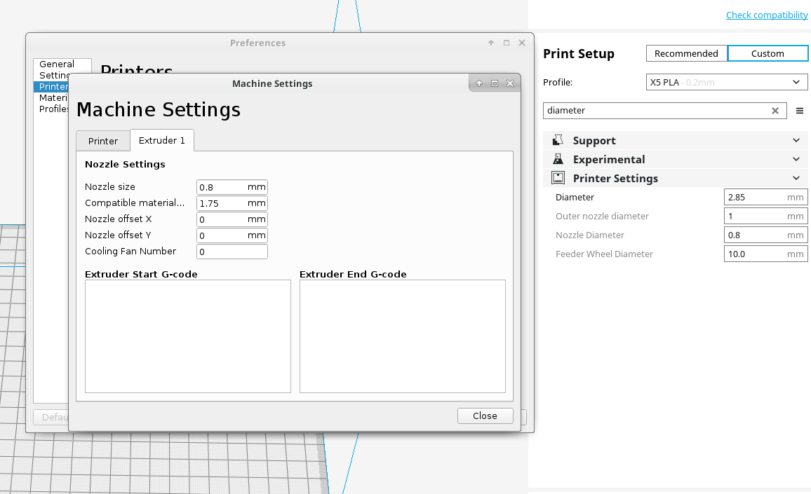
Task: Expand the Support section chevron
Action: tap(796, 140)
